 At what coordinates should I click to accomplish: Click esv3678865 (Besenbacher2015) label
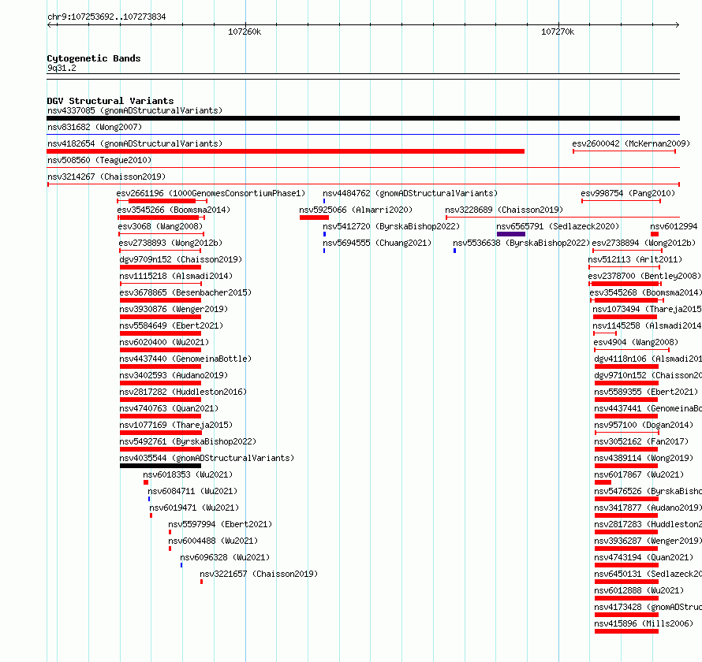tap(185, 292)
